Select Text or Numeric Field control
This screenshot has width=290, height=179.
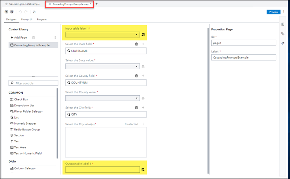pyautogui.click(x=26, y=153)
